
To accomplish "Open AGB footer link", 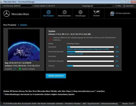I will tap(84, 104).
